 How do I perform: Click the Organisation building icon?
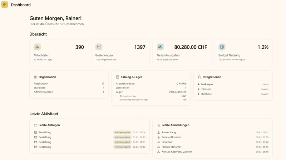[35, 77]
